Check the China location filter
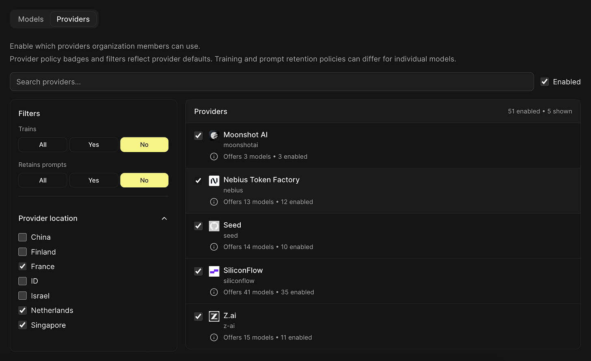 point(23,237)
